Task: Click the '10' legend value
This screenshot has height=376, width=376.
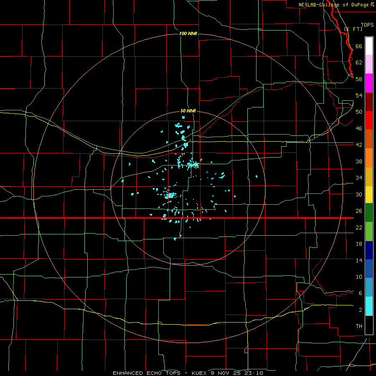Action: [x=359, y=277]
